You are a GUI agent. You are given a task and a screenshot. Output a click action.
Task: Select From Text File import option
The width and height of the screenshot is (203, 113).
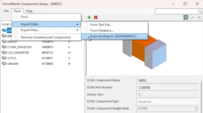click(101, 25)
